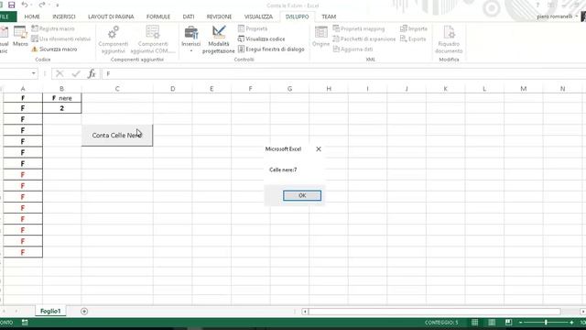Screen dimensions: 586x330
Task: Switch to the TEAM tab
Action: click(x=329, y=16)
